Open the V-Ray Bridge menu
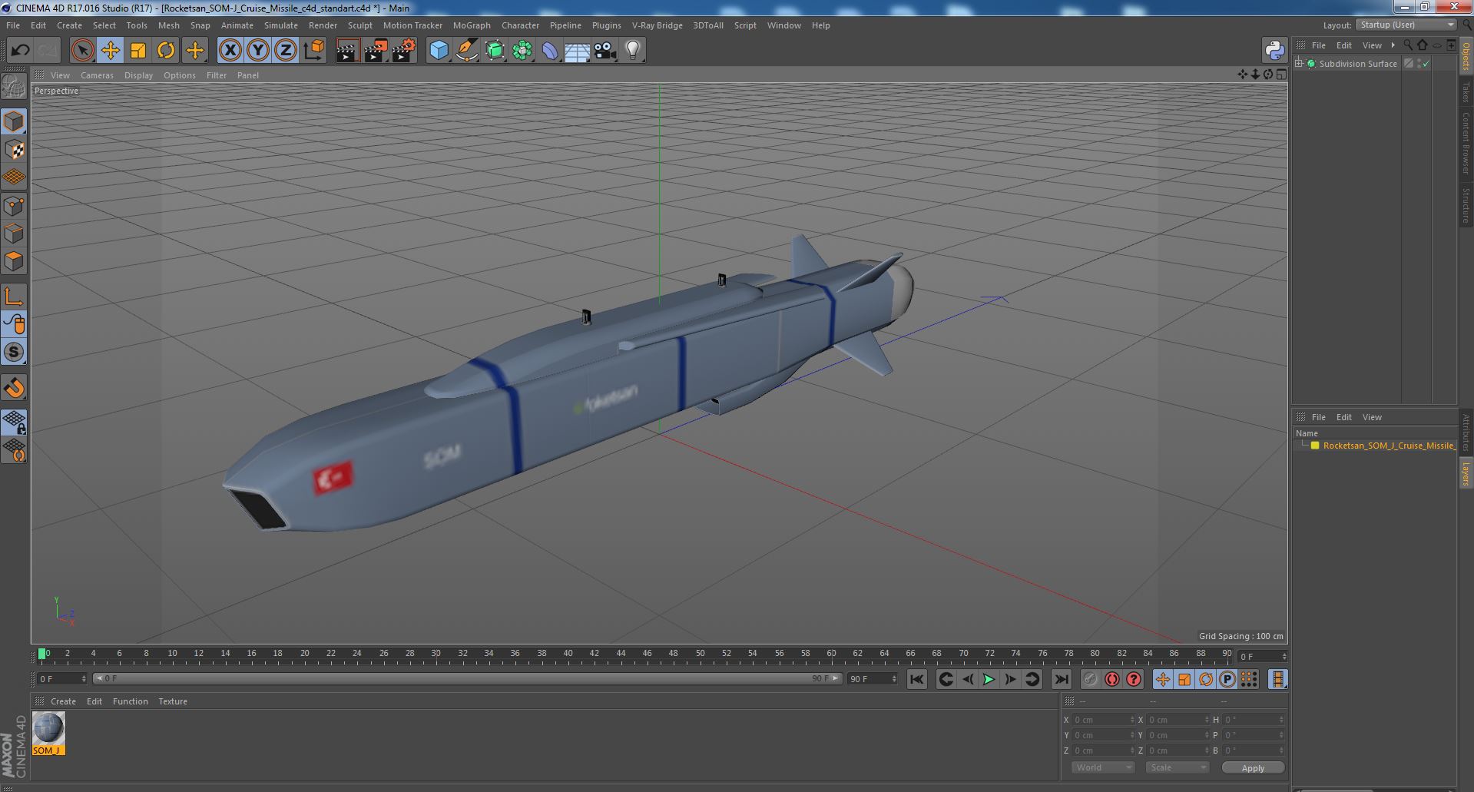The image size is (1474, 792). (657, 25)
